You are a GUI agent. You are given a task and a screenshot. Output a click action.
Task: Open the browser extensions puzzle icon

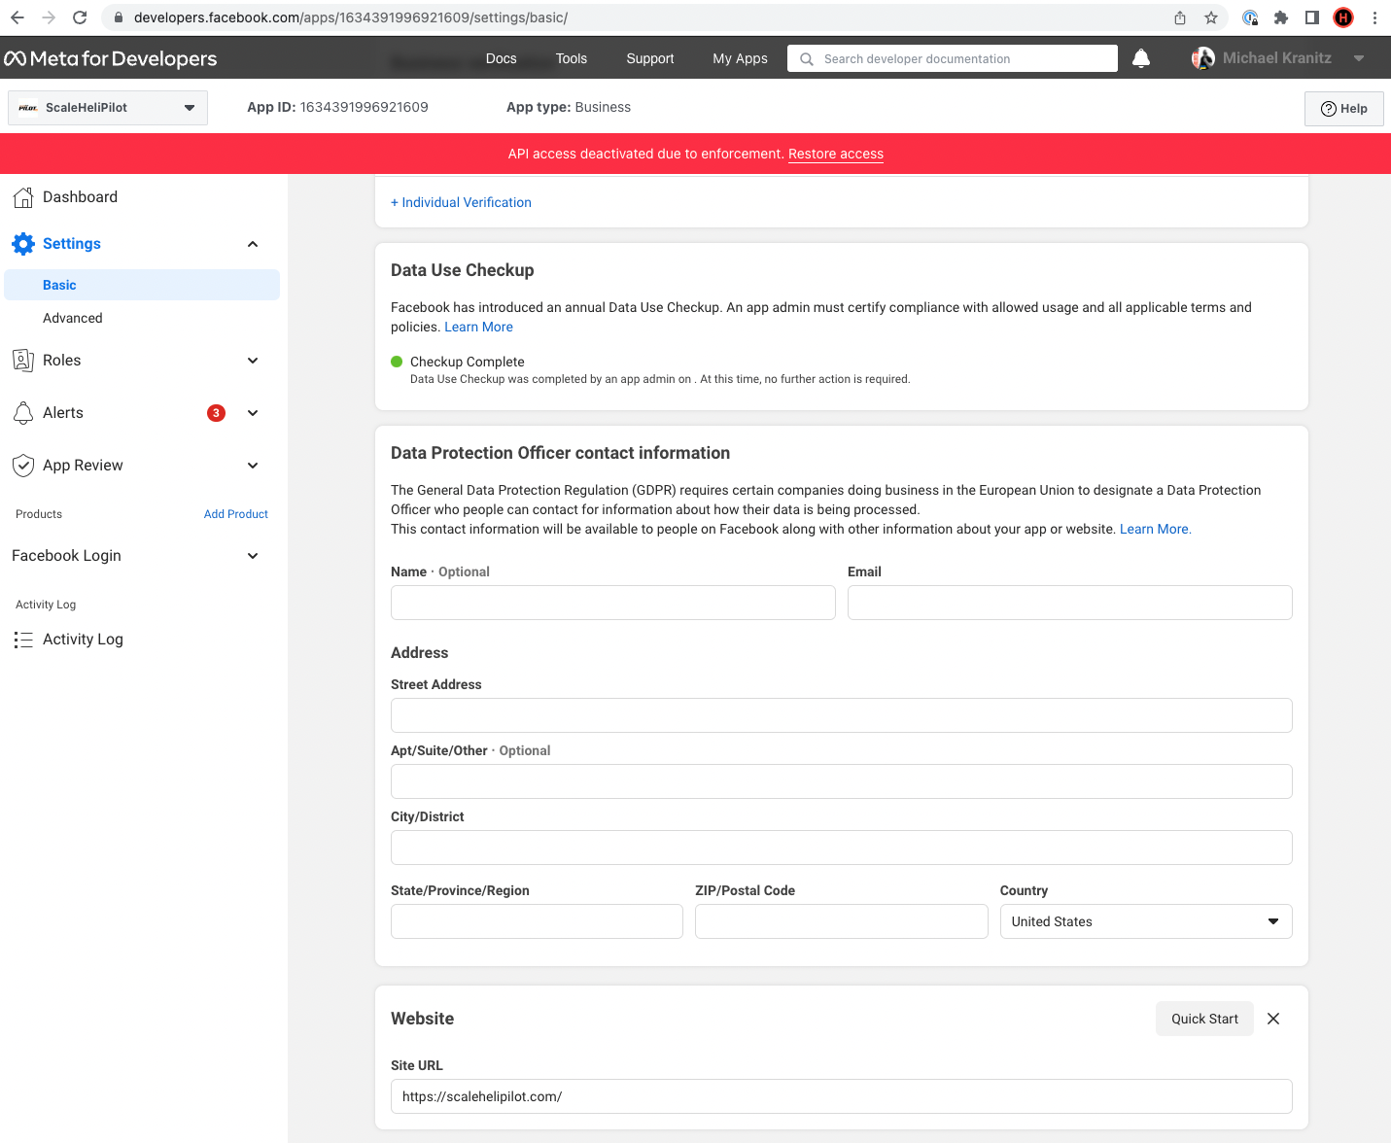pyautogui.click(x=1281, y=17)
